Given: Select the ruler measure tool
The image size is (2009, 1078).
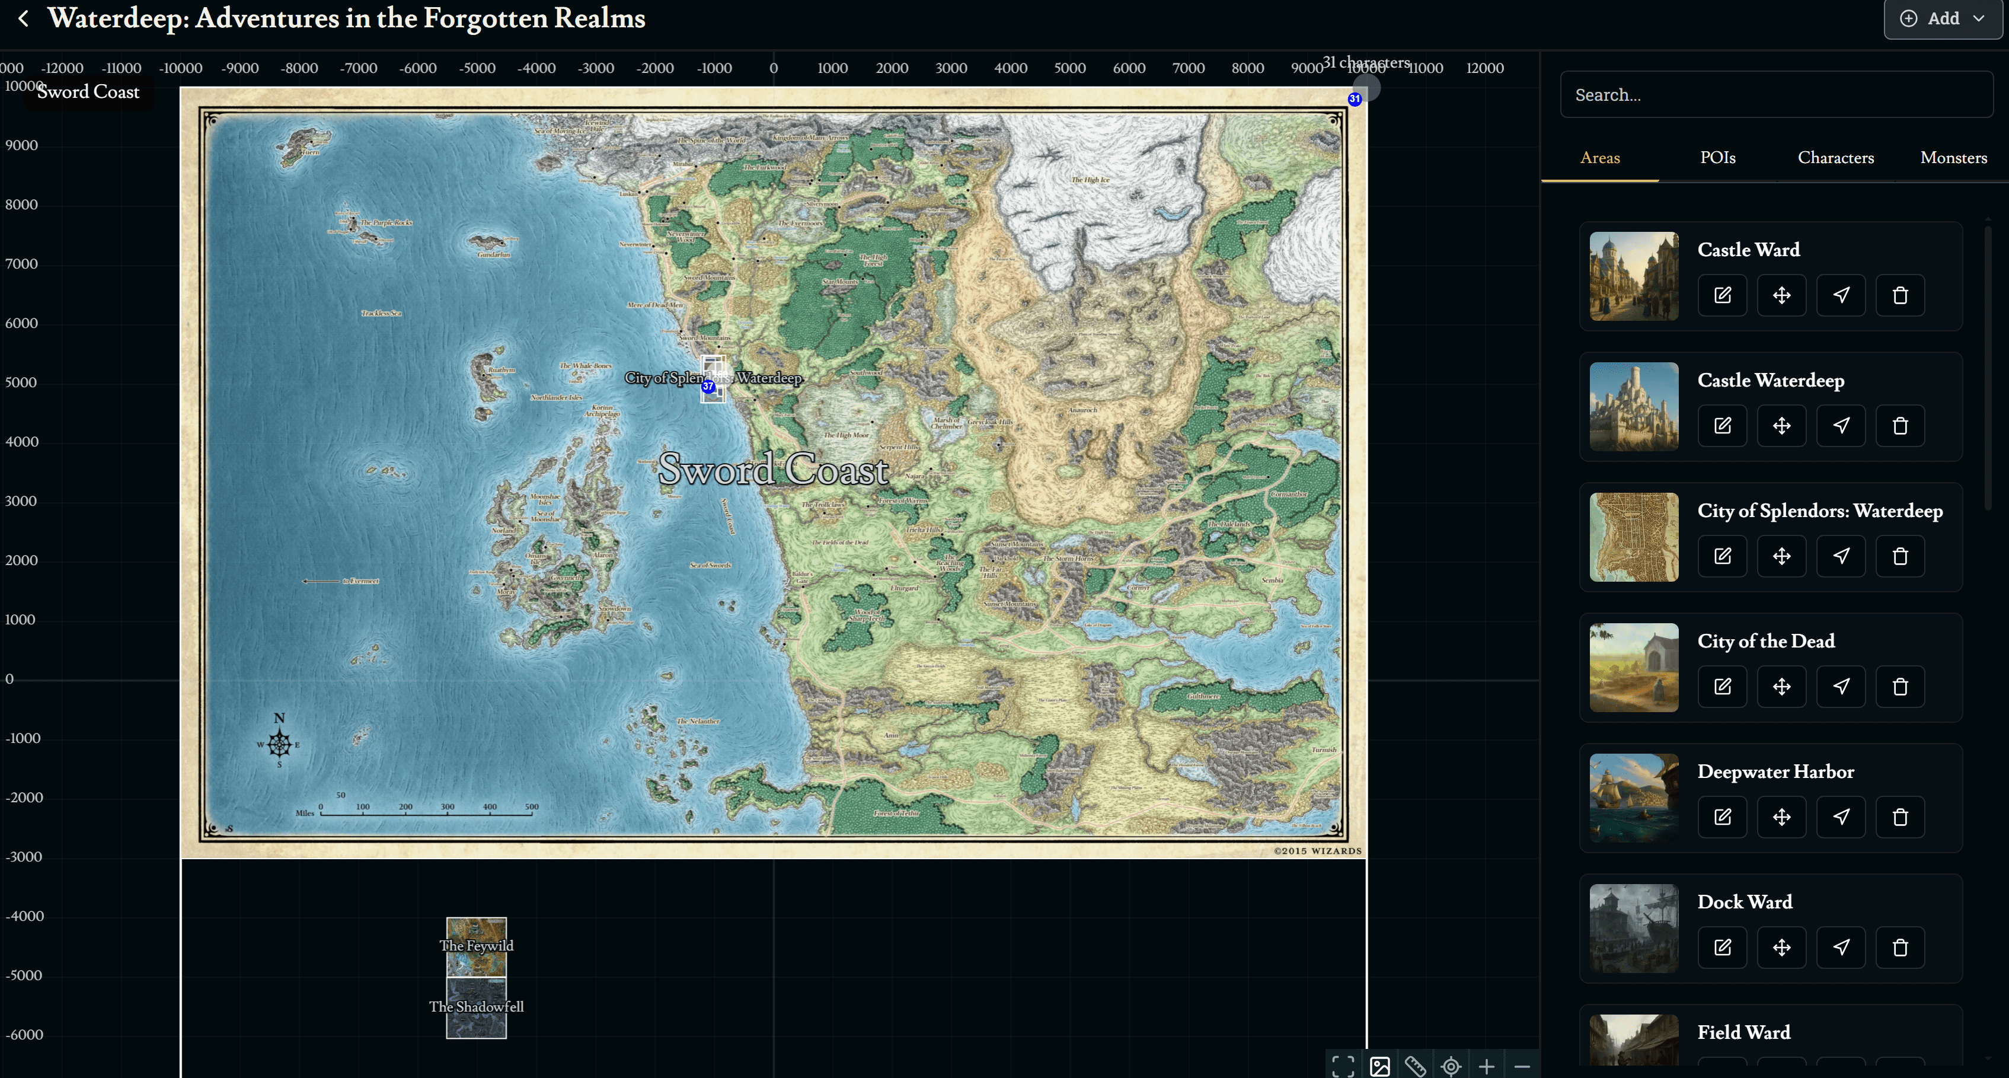Looking at the screenshot, I should [1416, 1066].
